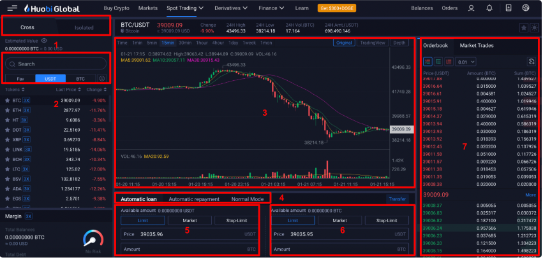Click buy Price field showing 39035.96

[190, 234]
